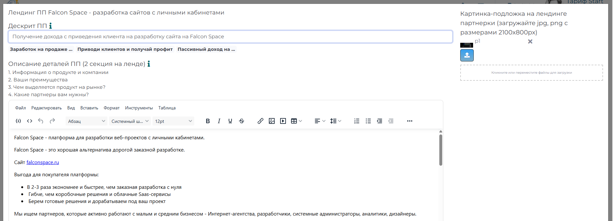Click the underline formatting icon
This screenshot has height=221, width=613.
point(230,121)
